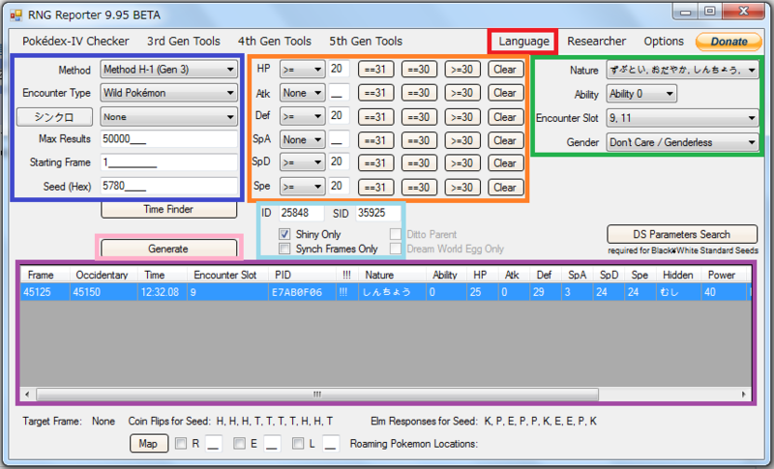The image size is (774, 469).
Task: Focus the Starting Frame field
Action: (168, 162)
